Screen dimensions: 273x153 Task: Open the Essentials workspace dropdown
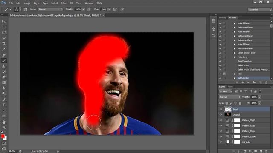tap(260, 10)
